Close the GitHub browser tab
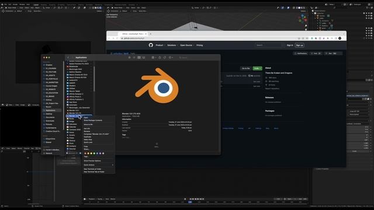Screen dimensions: 374x210 (146, 34)
